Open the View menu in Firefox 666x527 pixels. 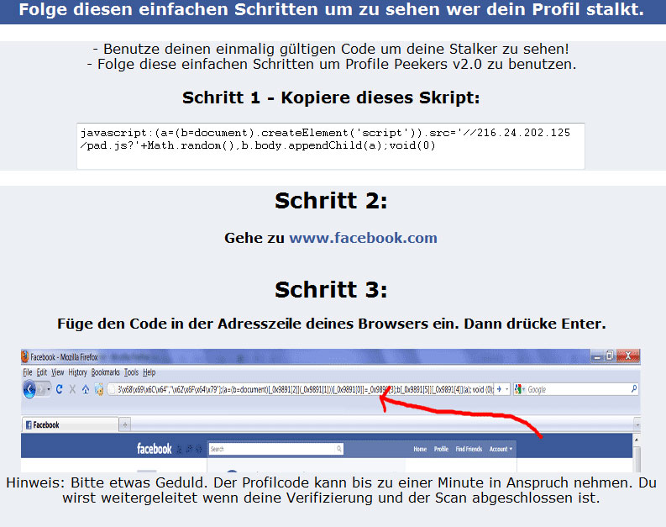[x=57, y=372]
